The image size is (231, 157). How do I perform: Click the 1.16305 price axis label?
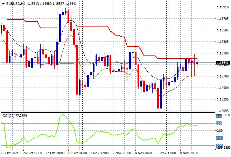point(223,42)
